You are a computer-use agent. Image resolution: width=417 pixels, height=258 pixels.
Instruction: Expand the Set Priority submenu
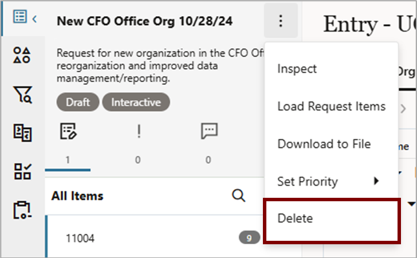(x=329, y=182)
